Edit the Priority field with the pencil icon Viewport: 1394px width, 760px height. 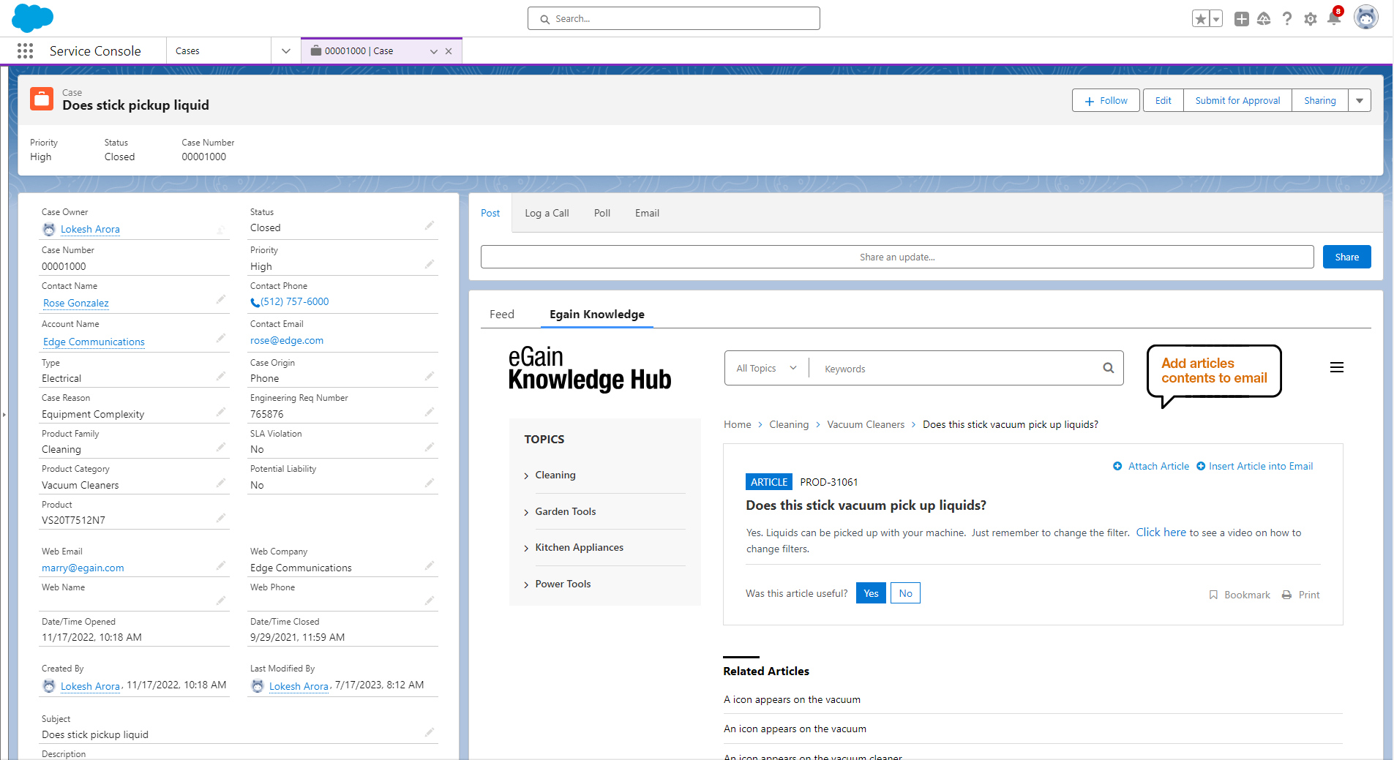coord(430,263)
